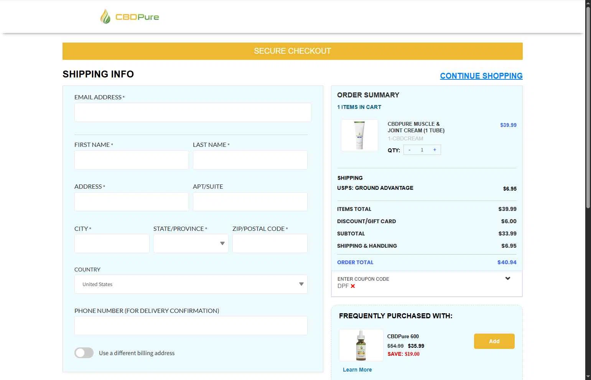Click the $39.99 item price
591x380 pixels.
coord(508,125)
